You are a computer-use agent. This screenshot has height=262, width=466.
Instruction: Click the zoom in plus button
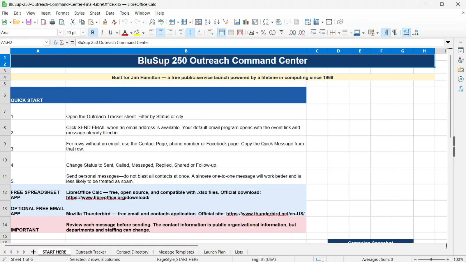[x=448, y=259]
